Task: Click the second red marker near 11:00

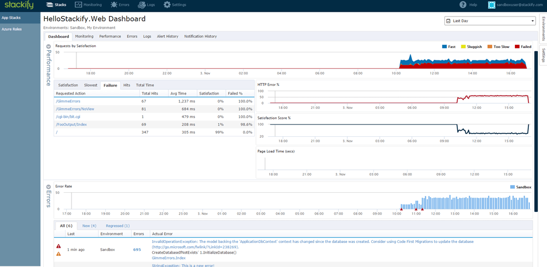Action: coord(416,209)
